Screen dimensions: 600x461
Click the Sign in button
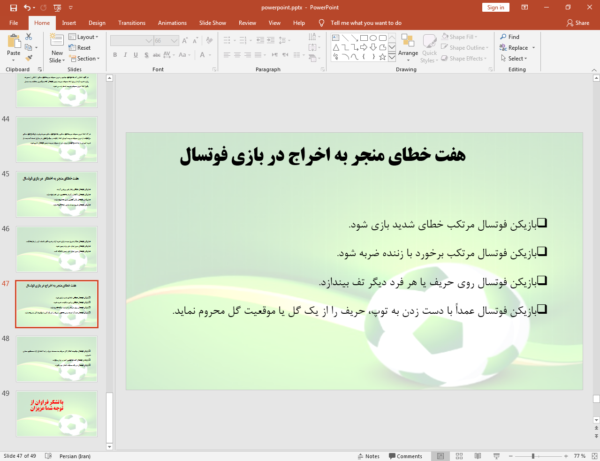[x=495, y=8]
